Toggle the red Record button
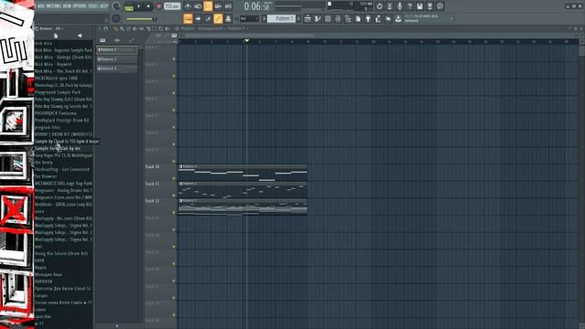 [158, 6]
